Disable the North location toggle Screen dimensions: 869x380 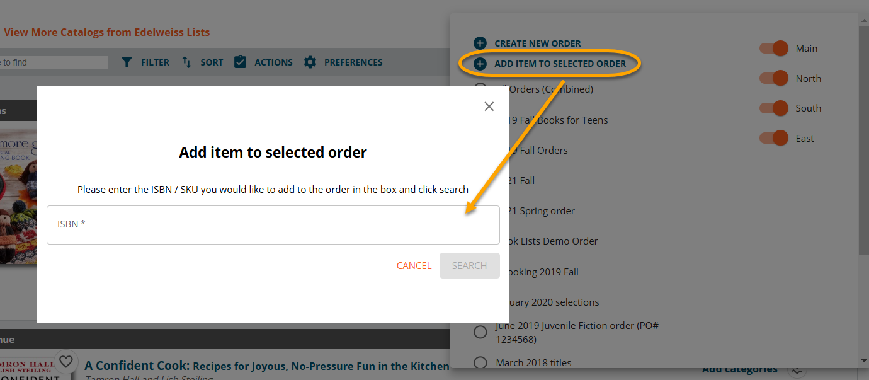pyautogui.click(x=773, y=78)
